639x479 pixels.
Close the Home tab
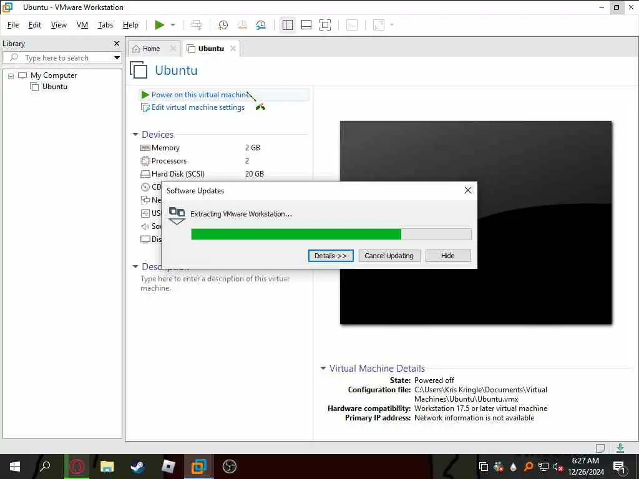click(x=173, y=49)
